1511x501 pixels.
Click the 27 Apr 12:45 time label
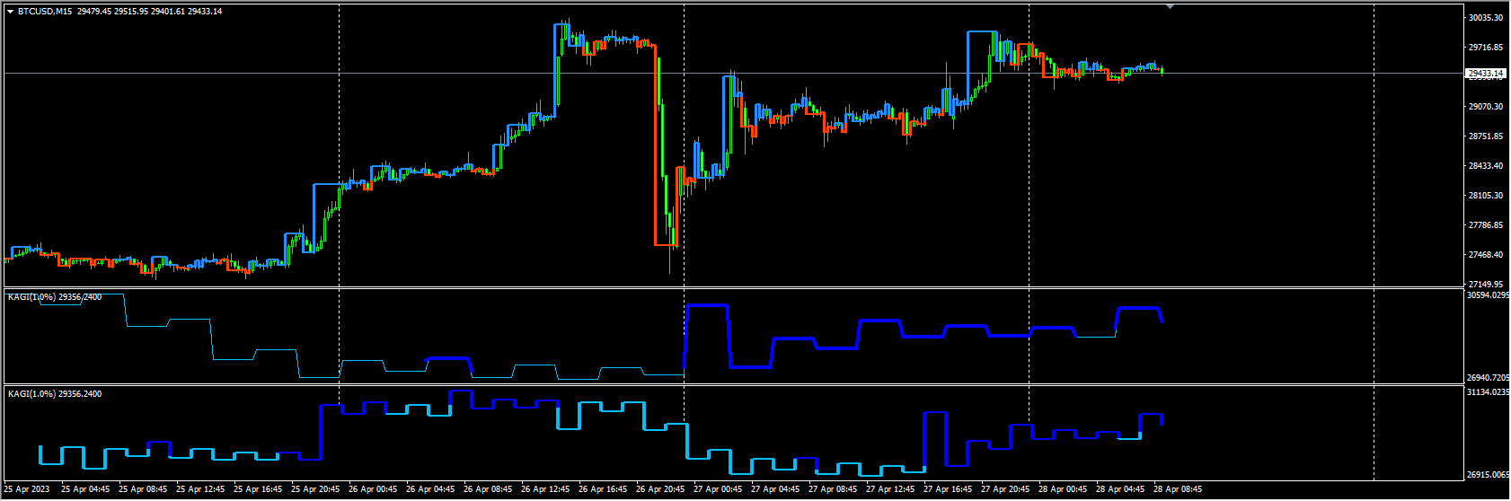pos(890,490)
